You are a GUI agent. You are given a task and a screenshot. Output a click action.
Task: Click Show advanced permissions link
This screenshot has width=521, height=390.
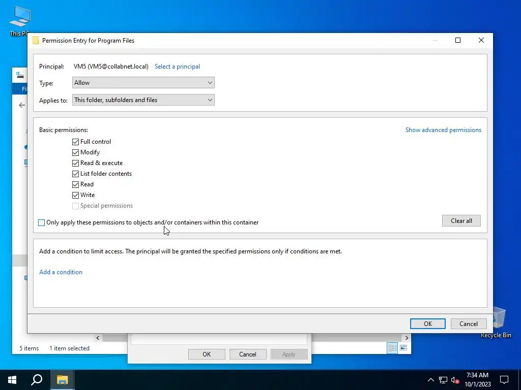tap(443, 130)
